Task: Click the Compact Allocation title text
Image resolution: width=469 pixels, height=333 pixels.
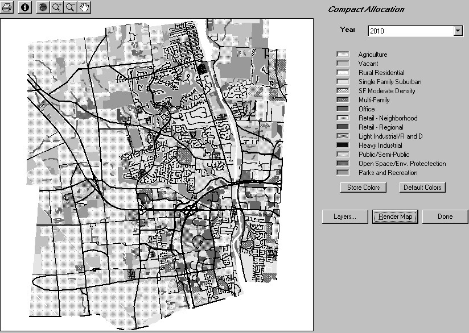Action: (x=366, y=10)
